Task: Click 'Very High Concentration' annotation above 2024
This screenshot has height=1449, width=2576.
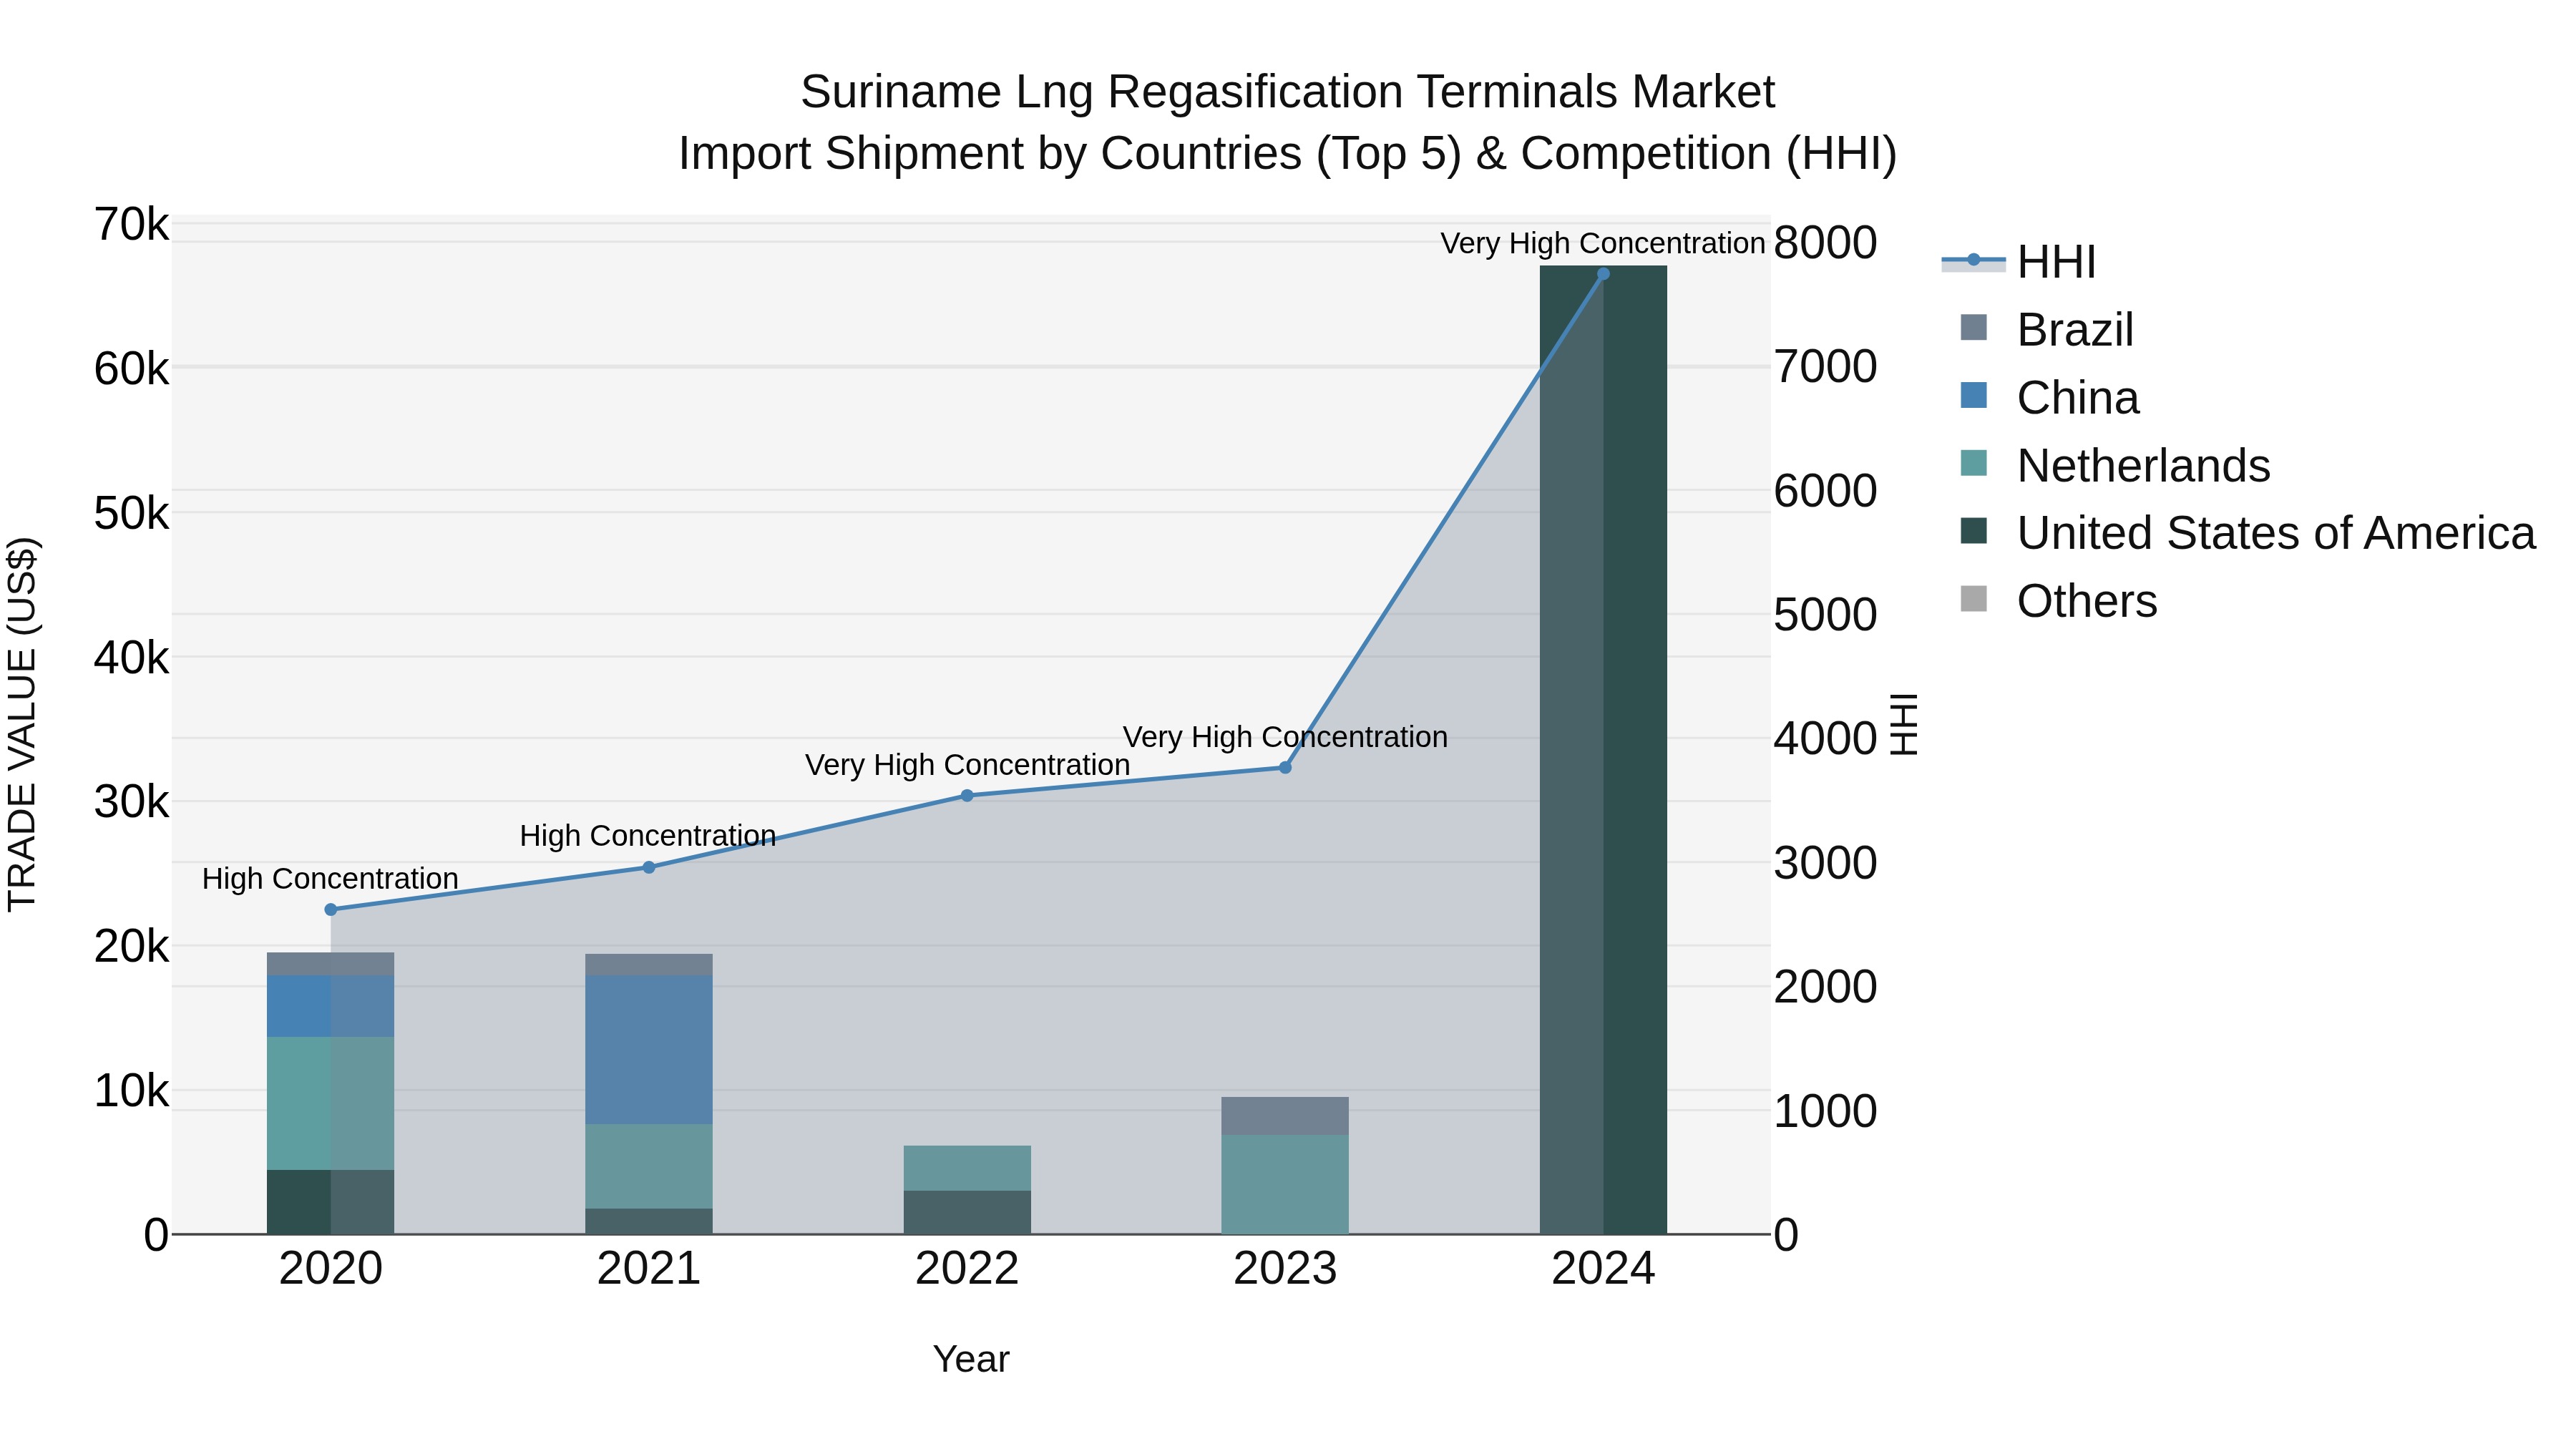Action: (x=1603, y=243)
